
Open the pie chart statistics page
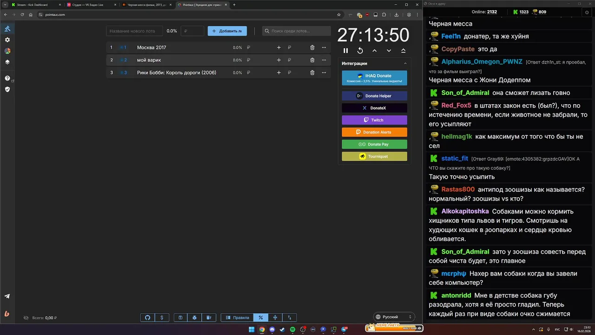7,51
